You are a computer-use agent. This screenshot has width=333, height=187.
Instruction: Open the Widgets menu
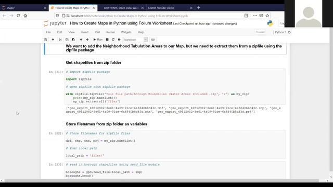[126, 32]
